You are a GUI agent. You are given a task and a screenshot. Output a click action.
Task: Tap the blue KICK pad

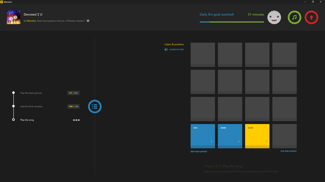click(x=203, y=136)
